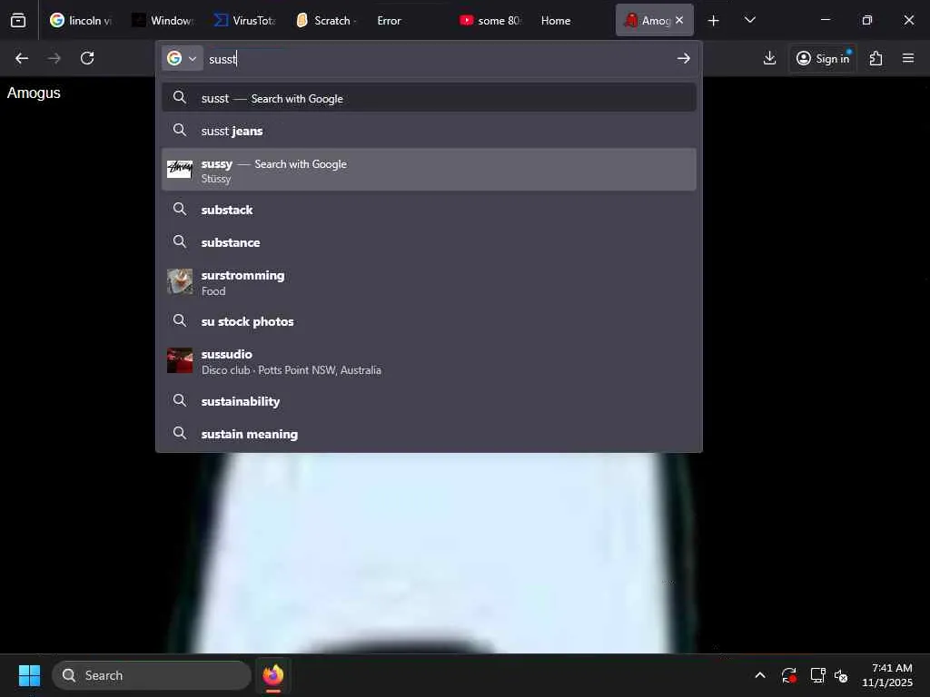Open the Downloads panel
The height and width of the screenshot is (697, 930).
coord(769,58)
